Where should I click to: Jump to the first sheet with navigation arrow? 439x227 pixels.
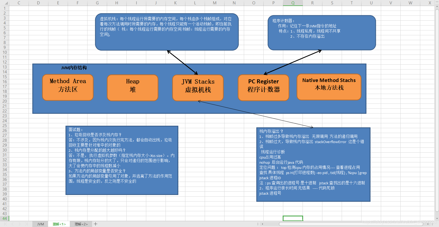(x=5, y=224)
